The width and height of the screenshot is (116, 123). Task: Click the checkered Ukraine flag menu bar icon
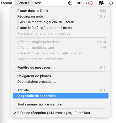[x=70, y=3]
